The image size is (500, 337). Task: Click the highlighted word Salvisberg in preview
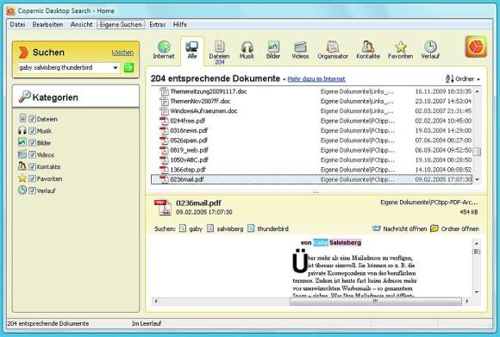pyautogui.click(x=346, y=243)
